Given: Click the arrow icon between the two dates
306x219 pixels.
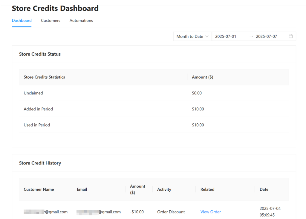Looking at the screenshot, I should click(251, 36).
